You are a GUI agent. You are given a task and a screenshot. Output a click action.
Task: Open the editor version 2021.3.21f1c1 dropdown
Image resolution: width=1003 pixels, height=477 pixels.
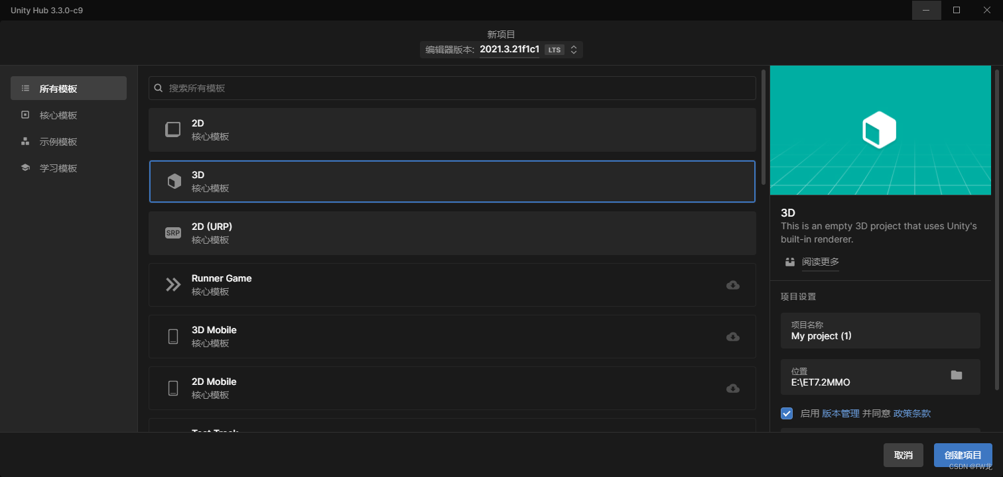pyautogui.click(x=501, y=49)
